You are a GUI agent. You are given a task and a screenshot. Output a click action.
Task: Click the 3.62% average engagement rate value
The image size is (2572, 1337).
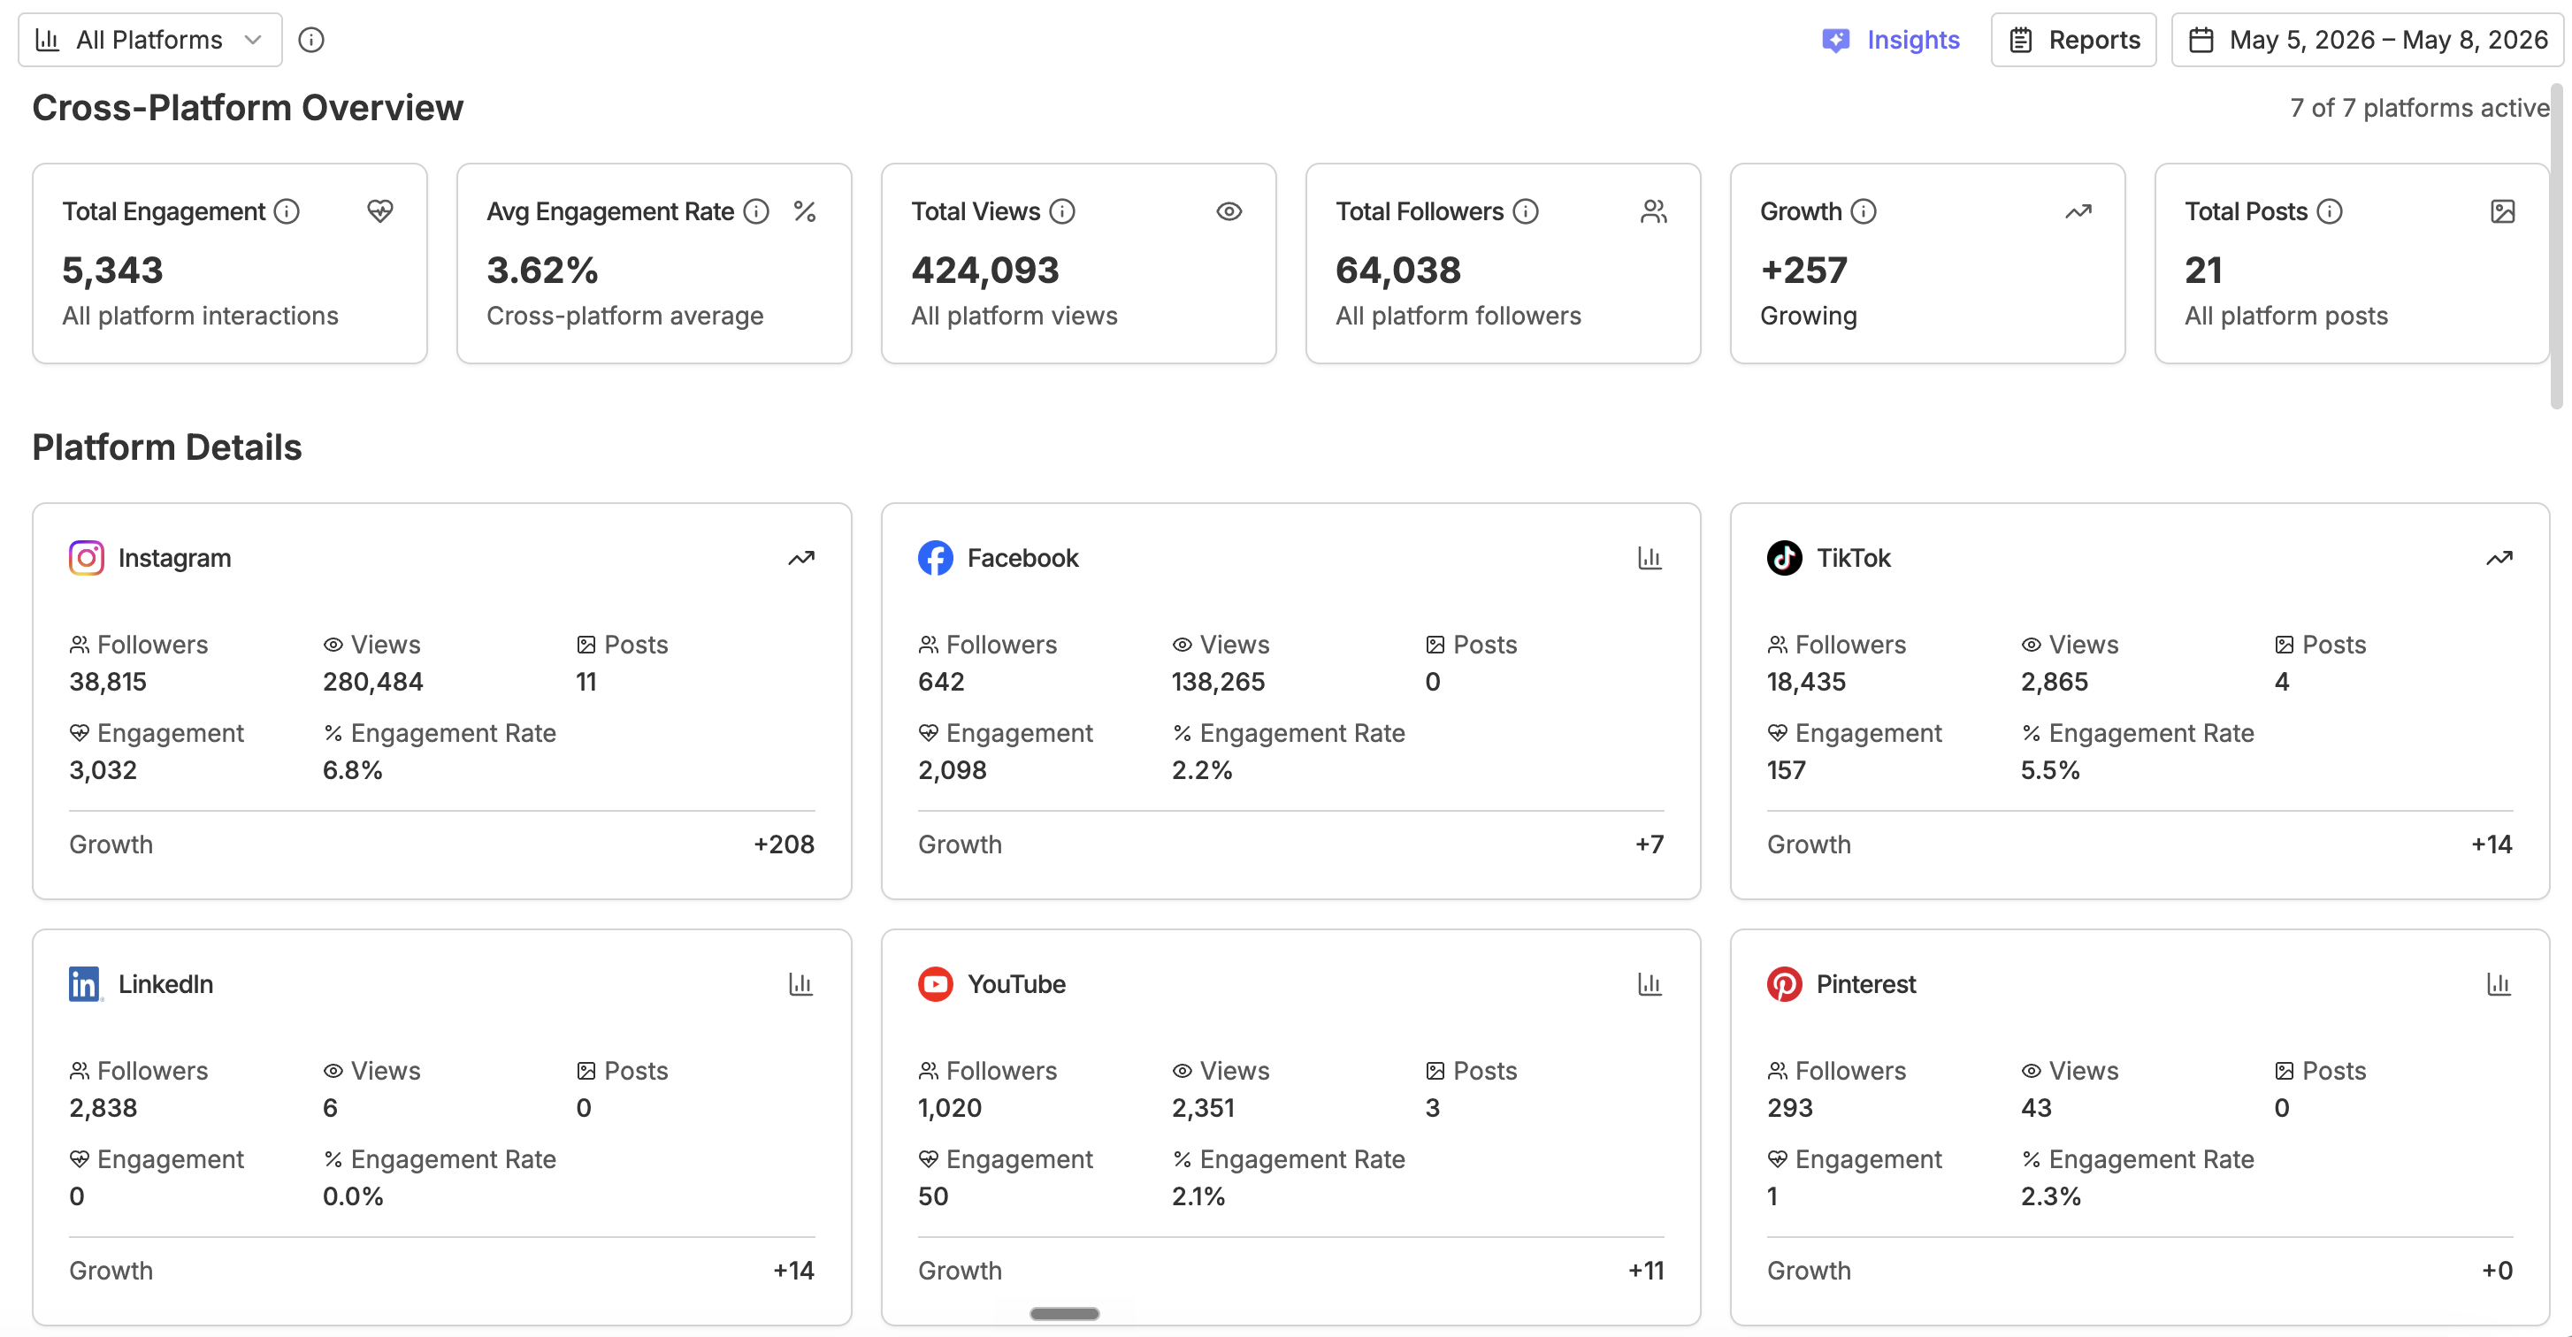pos(542,270)
